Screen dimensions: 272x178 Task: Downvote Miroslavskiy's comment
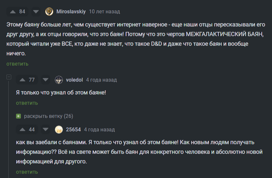pyautogui.click(x=36, y=11)
